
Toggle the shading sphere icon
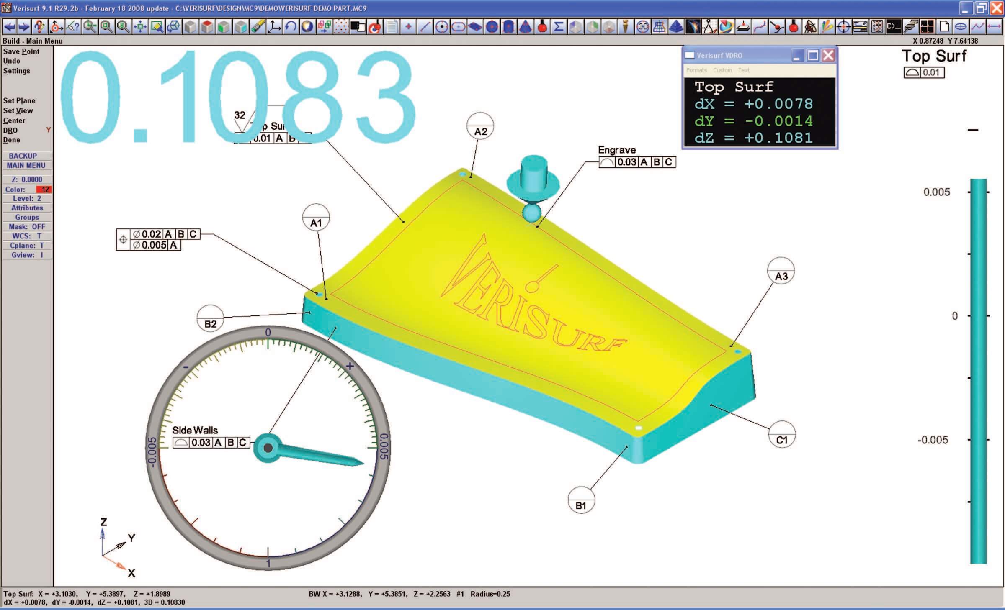tap(307, 27)
